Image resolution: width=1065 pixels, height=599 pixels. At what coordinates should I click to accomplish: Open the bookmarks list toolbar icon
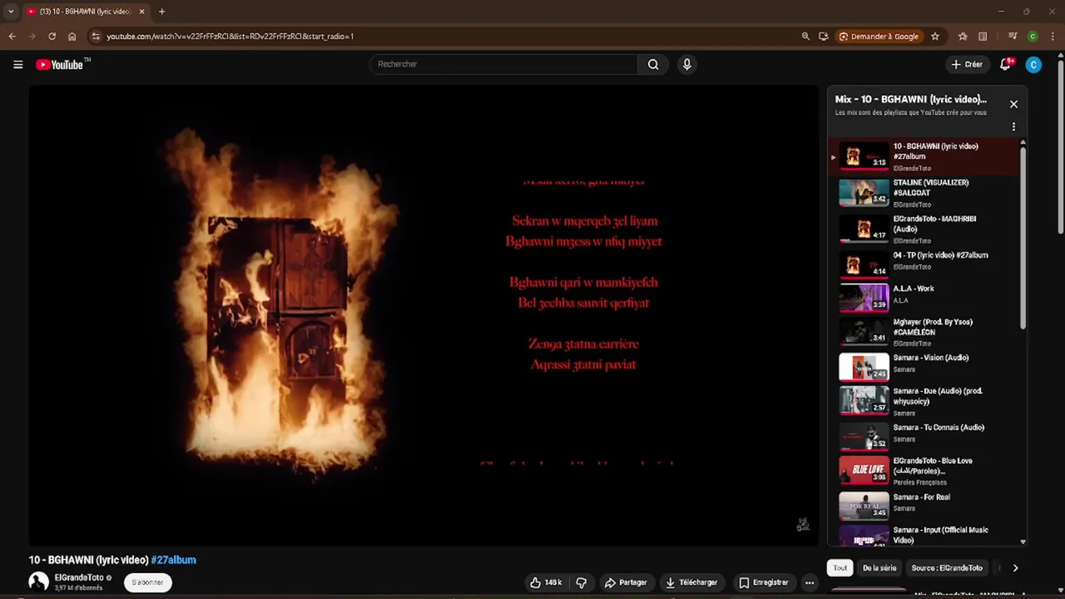[x=963, y=36]
